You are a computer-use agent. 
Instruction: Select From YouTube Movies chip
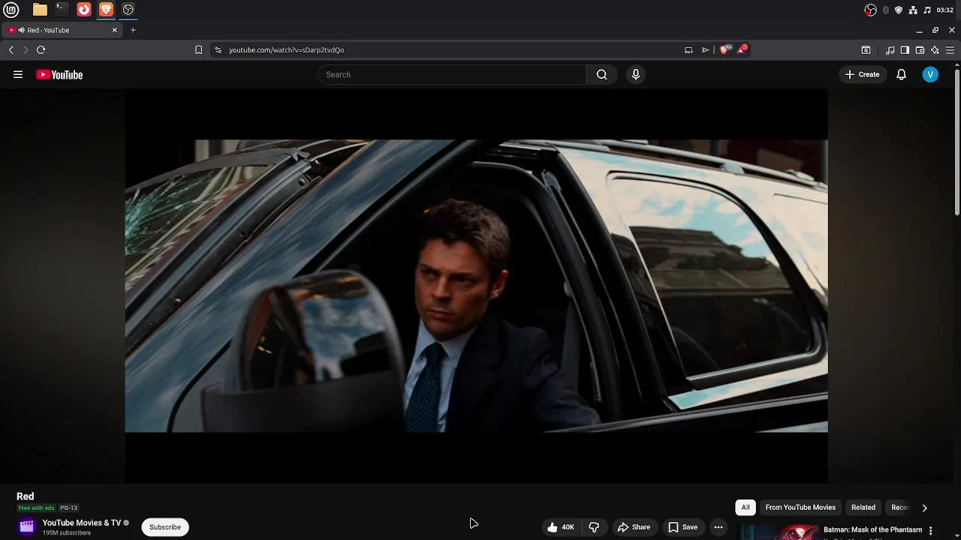click(800, 508)
